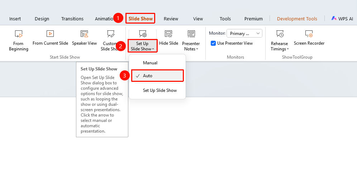The image size is (357, 178).
Task: Click the WPS AI logo icon
Action: click(x=334, y=18)
